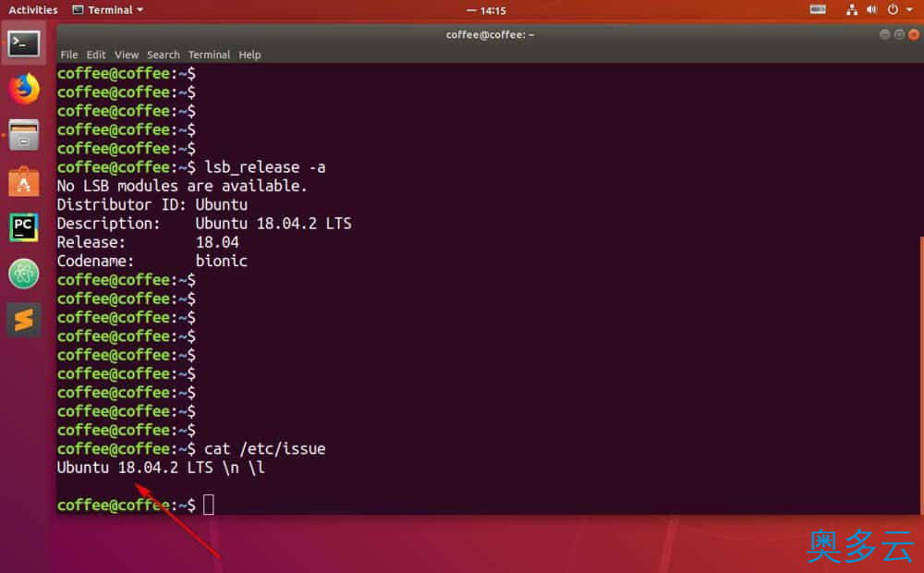The image size is (924, 573).
Task: Open Firefox from the dock
Action: (24, 89)
